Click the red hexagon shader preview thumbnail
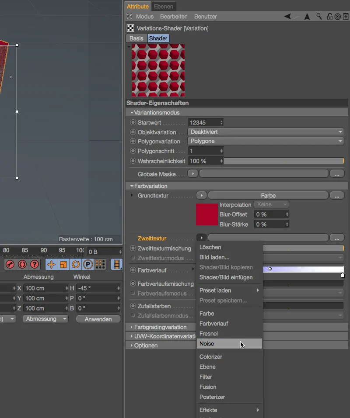Image resolution: width=350 pixels, height=418 pixels. pos(158,70)
